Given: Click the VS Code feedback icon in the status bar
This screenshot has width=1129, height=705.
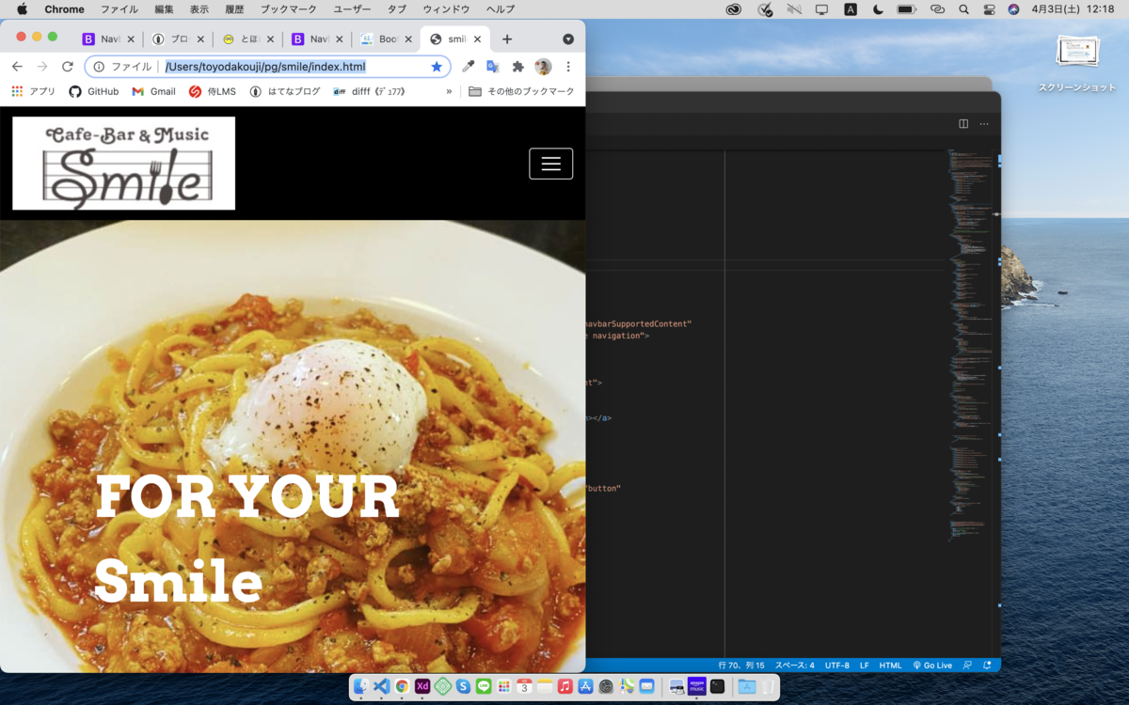Looking at the screenshot, I should (x=966, y=666).
